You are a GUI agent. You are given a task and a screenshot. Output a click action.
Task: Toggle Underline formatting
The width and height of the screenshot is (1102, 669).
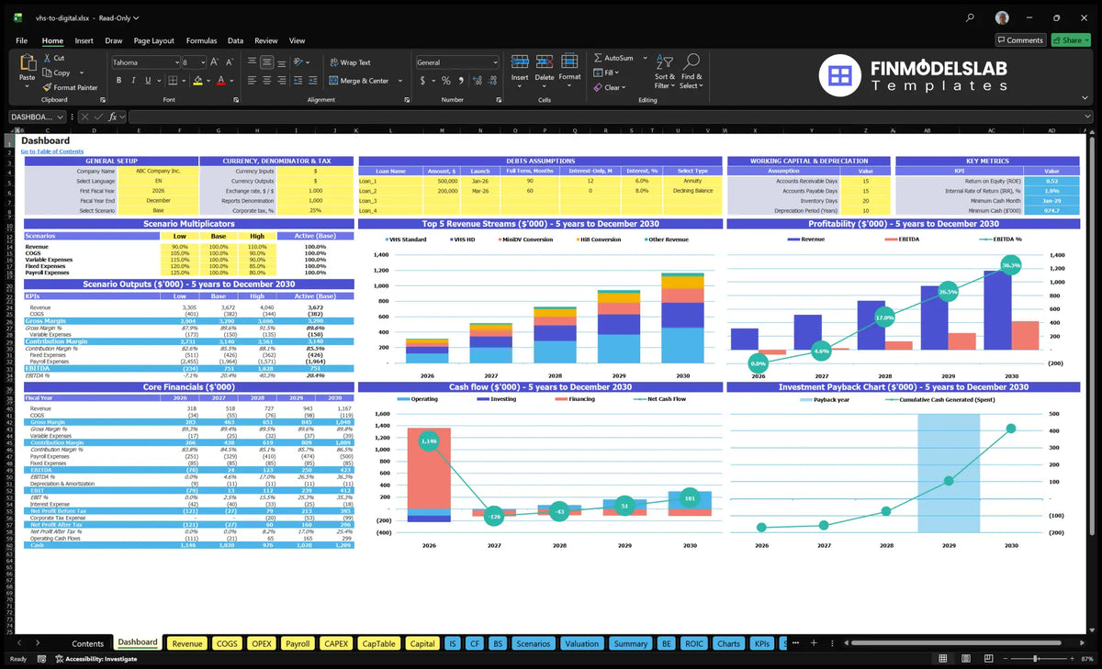[x=148, y=81]
